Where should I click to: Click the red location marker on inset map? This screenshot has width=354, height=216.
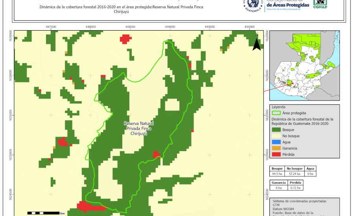coord(292,83)
